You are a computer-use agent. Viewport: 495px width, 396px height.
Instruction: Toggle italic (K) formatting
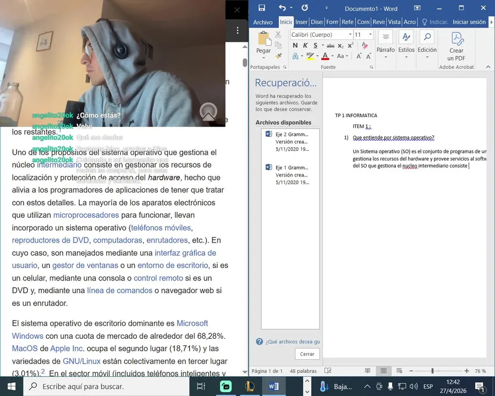click(x=305, y=46)
